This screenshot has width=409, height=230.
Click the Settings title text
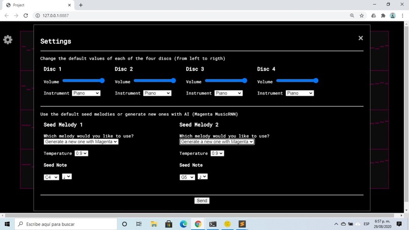point(55,42)
